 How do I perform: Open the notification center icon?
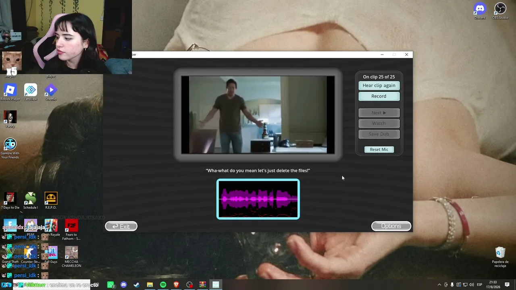click(x=507, y=285)
